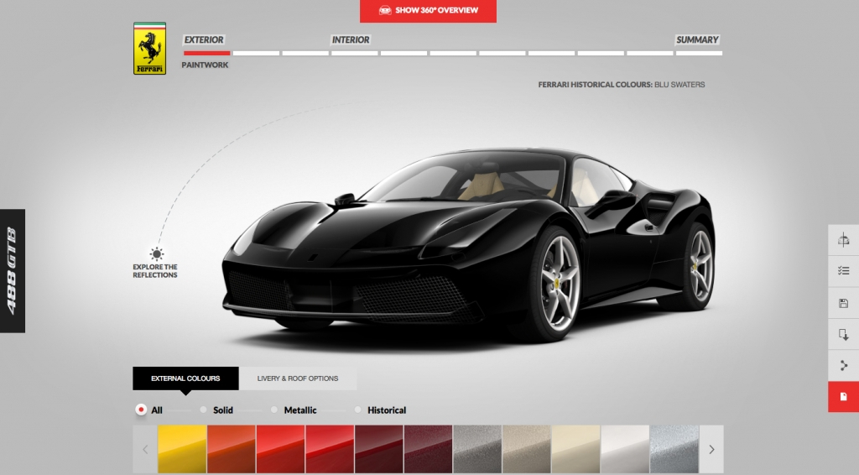Select the burgundy metallic swatch beside the grey
The width and height of the screenshot is (859, 475).
429,449
